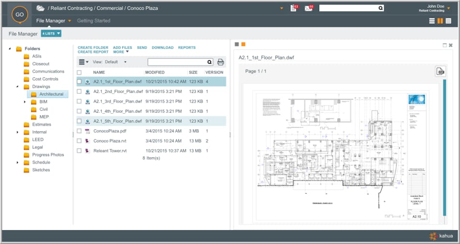Open the 4 LISTS dropdown
Screen dimensions: 460x244
51,34
